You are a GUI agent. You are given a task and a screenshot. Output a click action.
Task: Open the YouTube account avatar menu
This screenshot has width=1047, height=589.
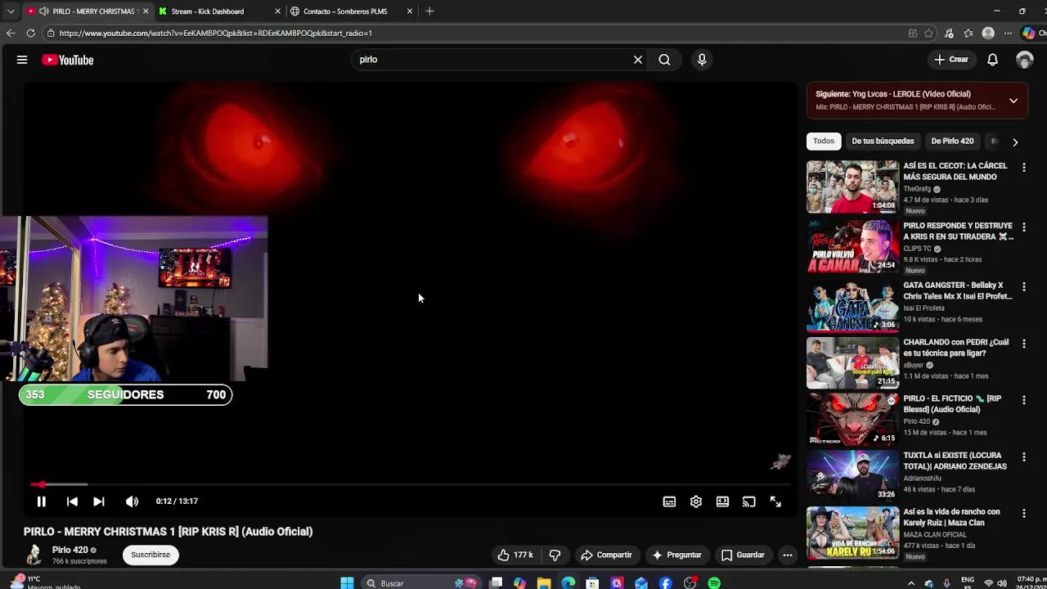pos(1024,60)
